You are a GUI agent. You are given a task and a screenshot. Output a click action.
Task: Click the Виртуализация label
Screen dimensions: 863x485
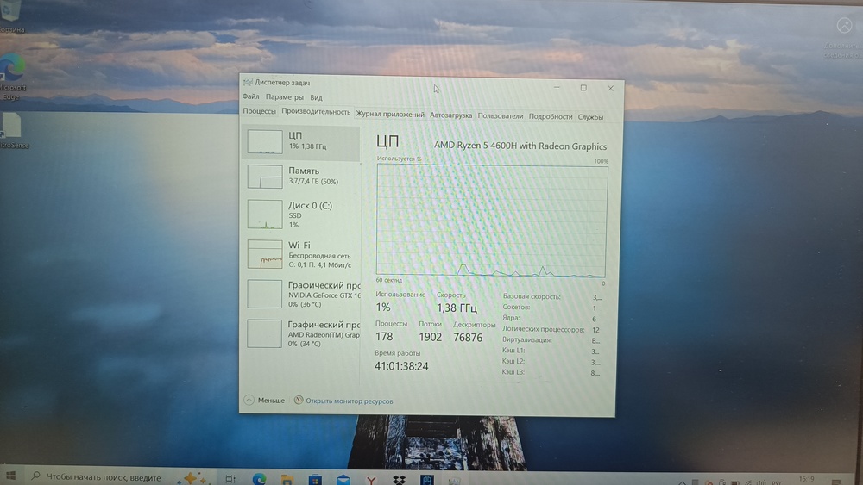(x=526, y=340)
